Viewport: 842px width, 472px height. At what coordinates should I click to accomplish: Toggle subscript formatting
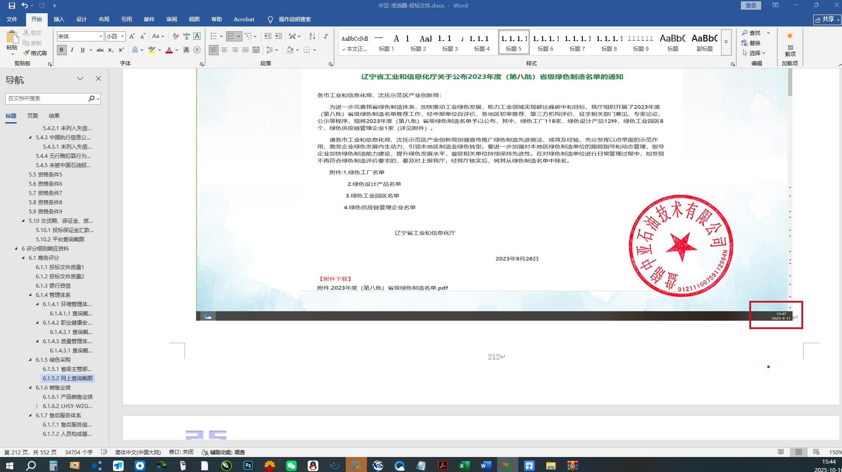[x=111, y=50]
